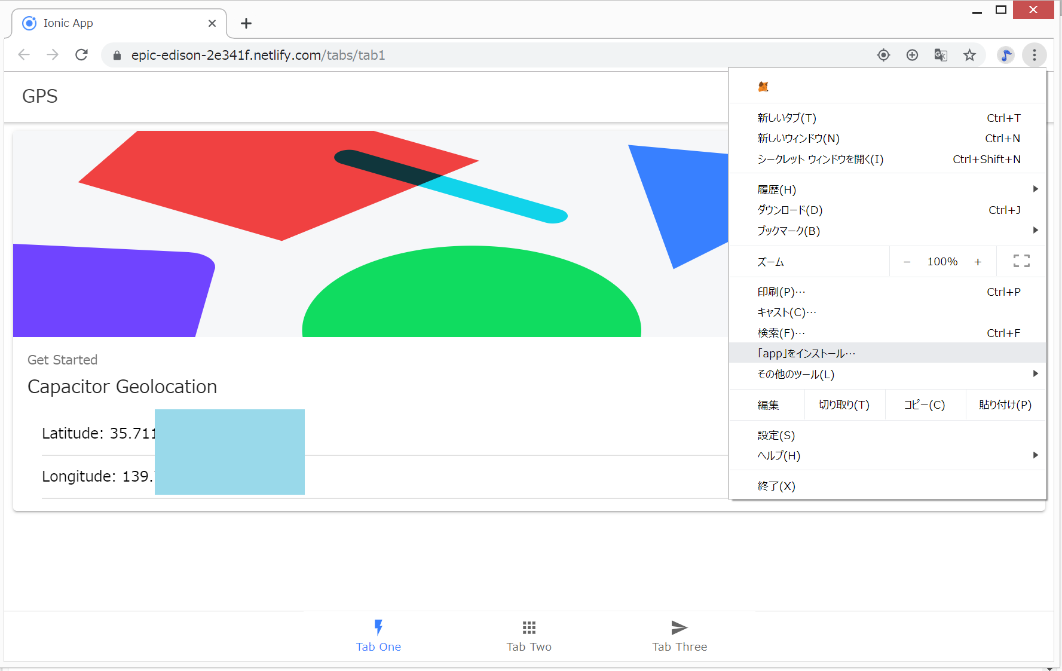Reload the page with the refresh icon
Viewport: 1062px width, 671px height.
82,55
